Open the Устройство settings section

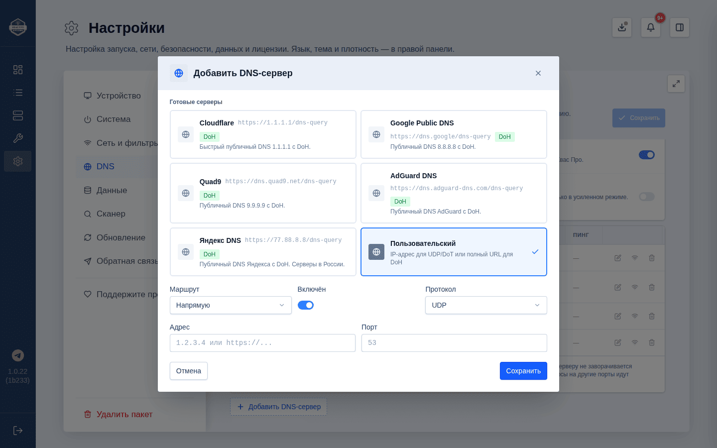(119, 96)
